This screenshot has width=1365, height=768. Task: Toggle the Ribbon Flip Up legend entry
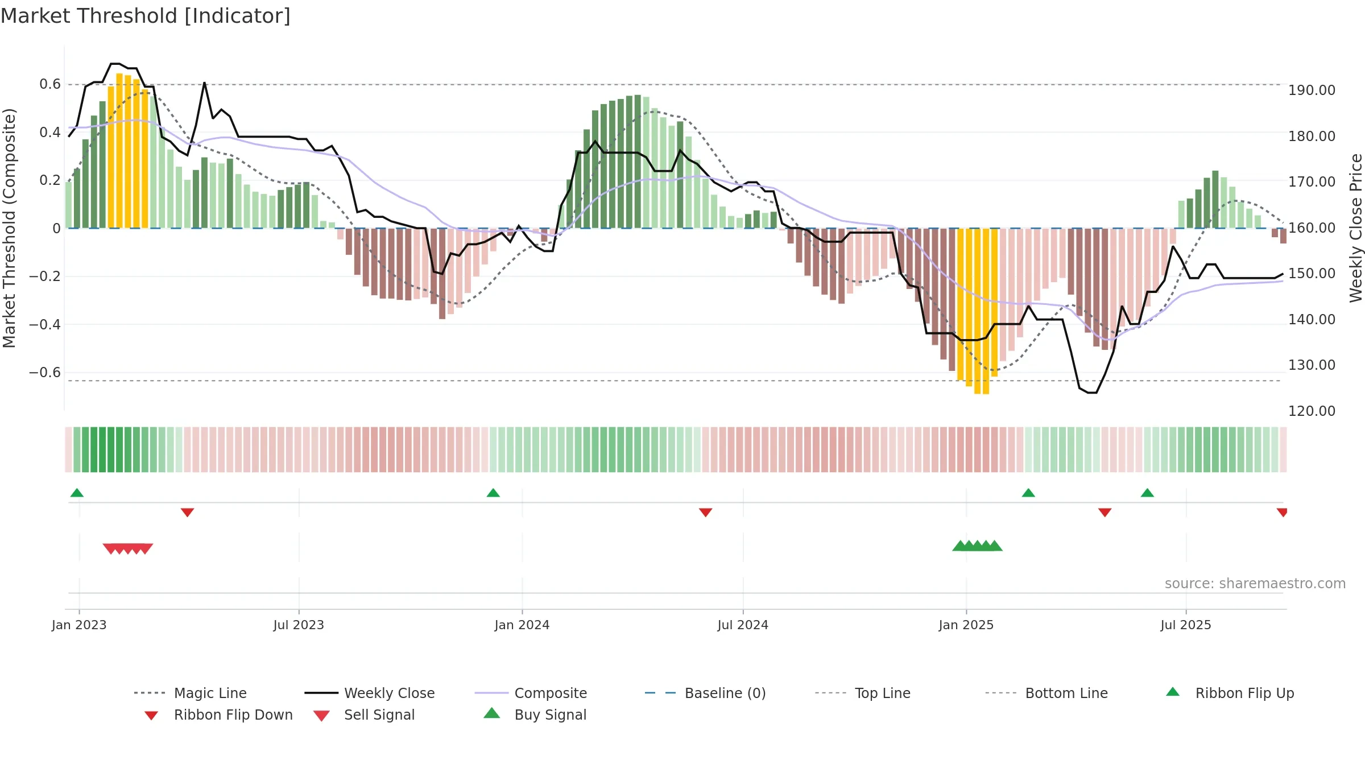1230,693
